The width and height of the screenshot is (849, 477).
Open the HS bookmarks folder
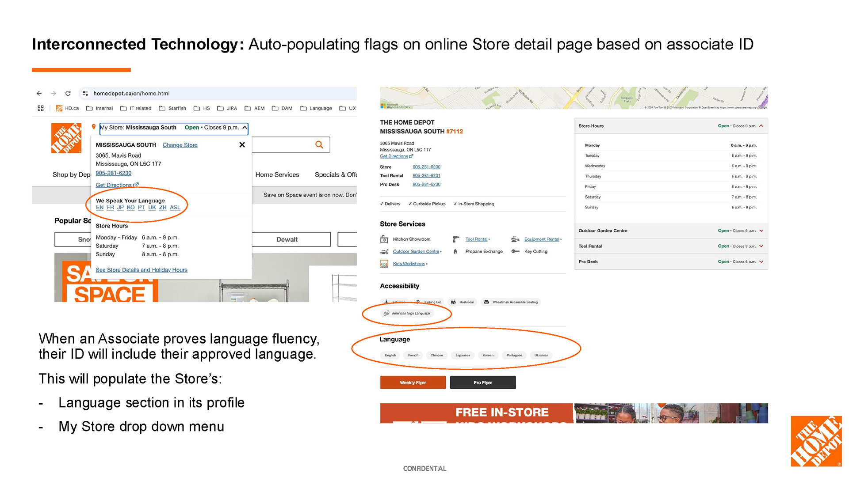point(202,108)
